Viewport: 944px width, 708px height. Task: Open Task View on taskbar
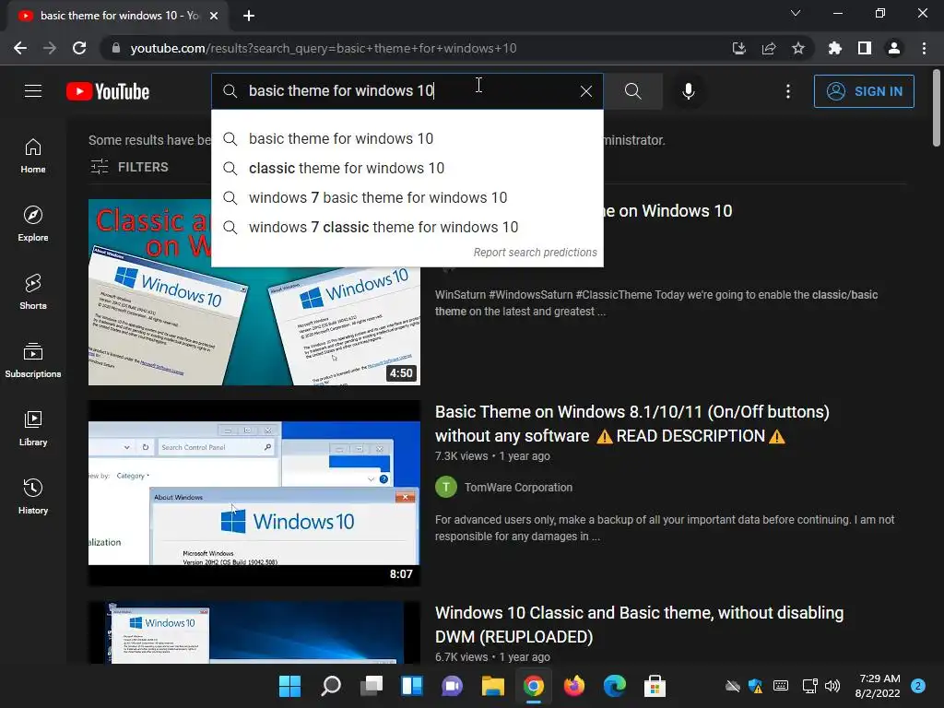(x=372, y=686)
